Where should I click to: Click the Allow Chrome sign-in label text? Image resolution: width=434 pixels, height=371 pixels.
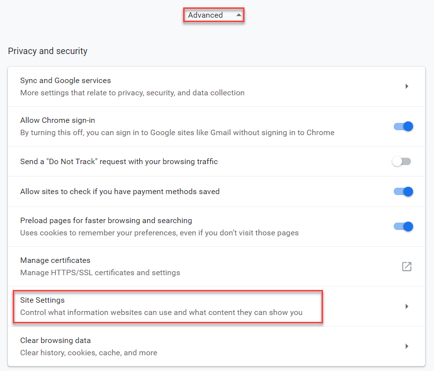[58, 120]
